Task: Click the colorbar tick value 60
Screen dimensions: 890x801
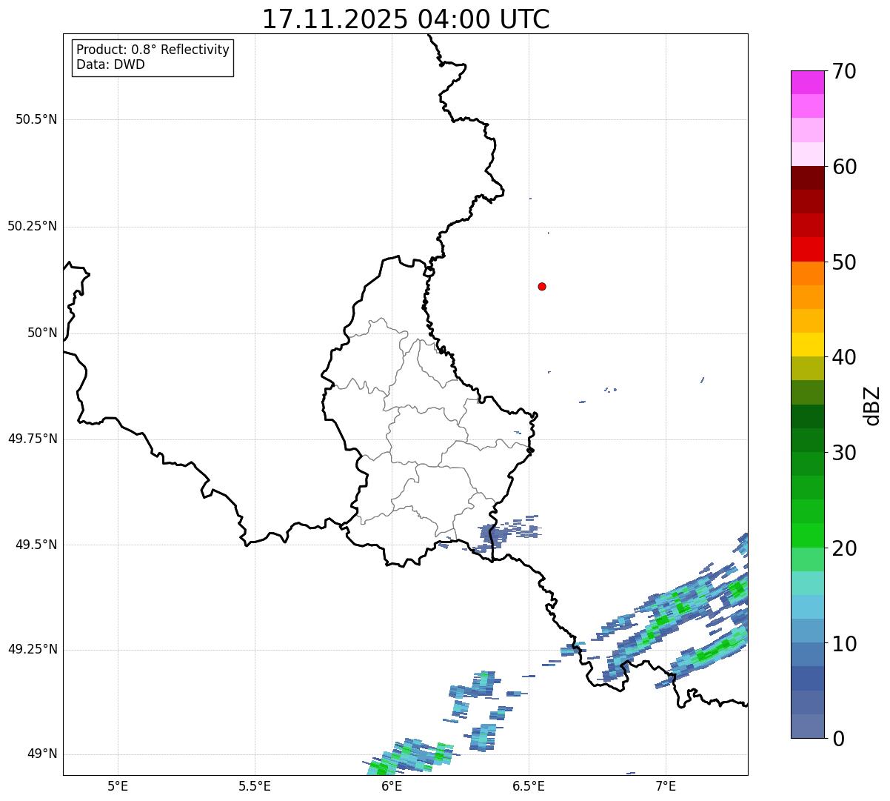Action: (844, 167)
